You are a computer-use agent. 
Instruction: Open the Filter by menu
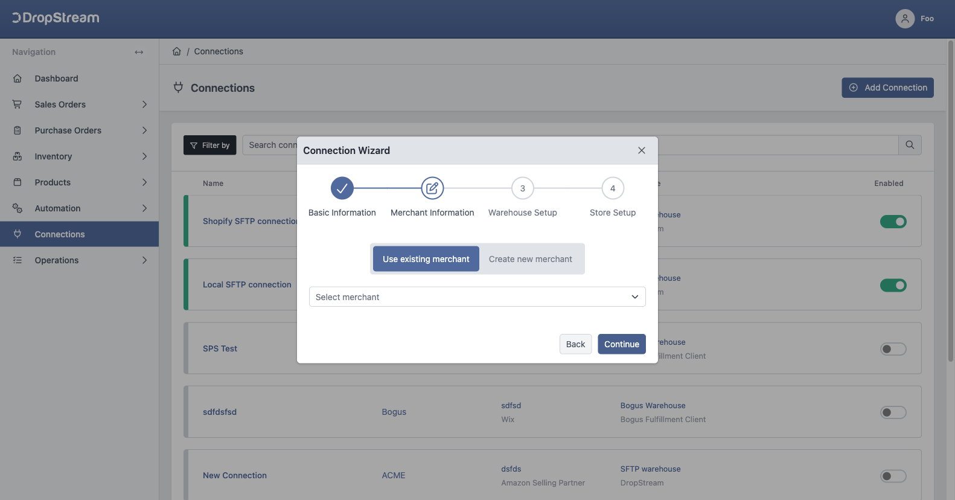210,145
